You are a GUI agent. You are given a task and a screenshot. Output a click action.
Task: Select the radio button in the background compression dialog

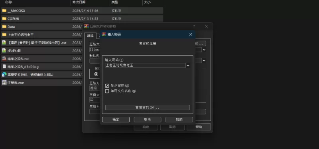(x=96, y=74)
